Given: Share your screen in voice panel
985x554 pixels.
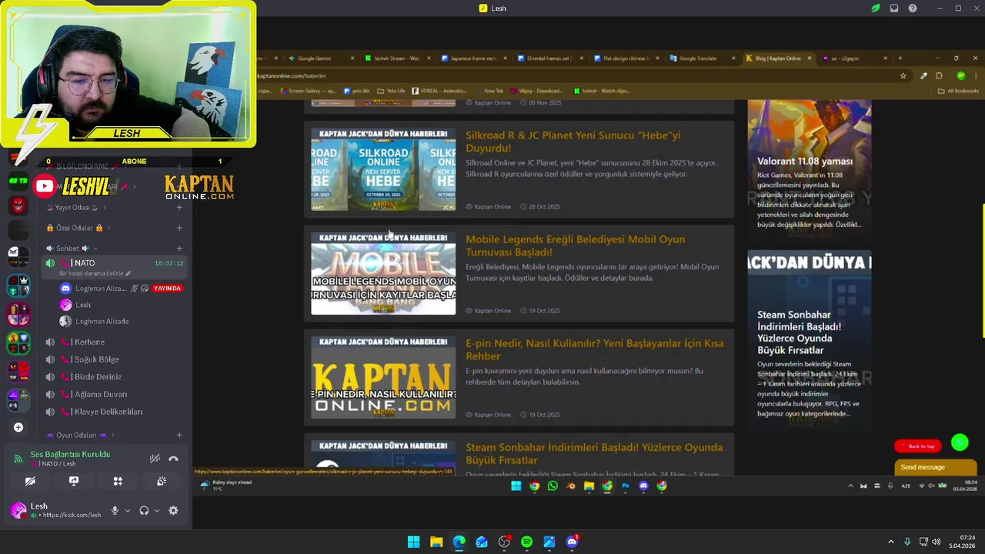Looking at the screenshot, I should [74, 481].
